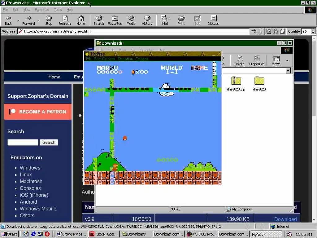
Task: Refresh the current page
Action: click(65, 20)
